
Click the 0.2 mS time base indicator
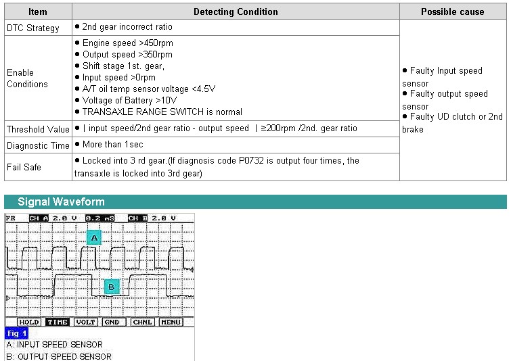[99, 218]
